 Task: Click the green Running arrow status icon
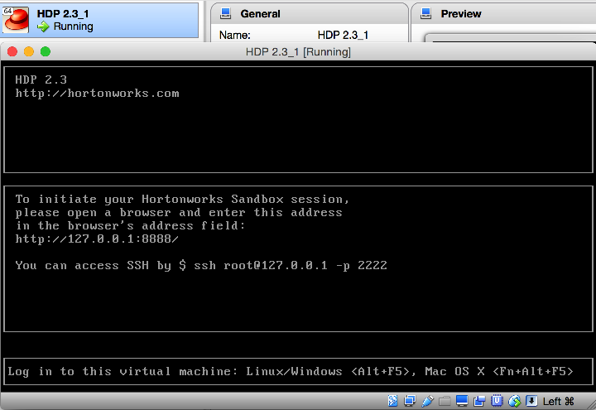(x=43, y=27)
